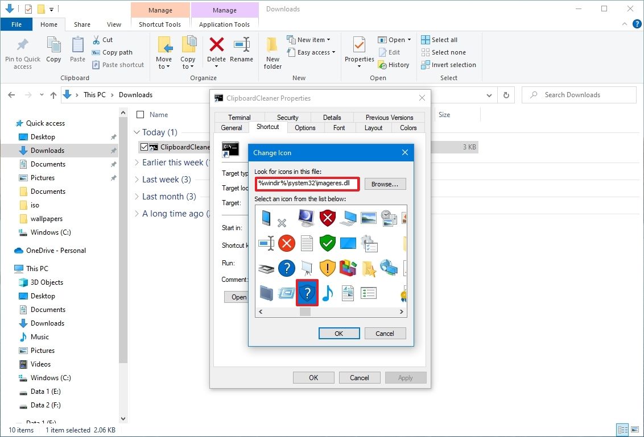Switch to the Share ribbon tab
644x437 pixels.
pos(82,24)
